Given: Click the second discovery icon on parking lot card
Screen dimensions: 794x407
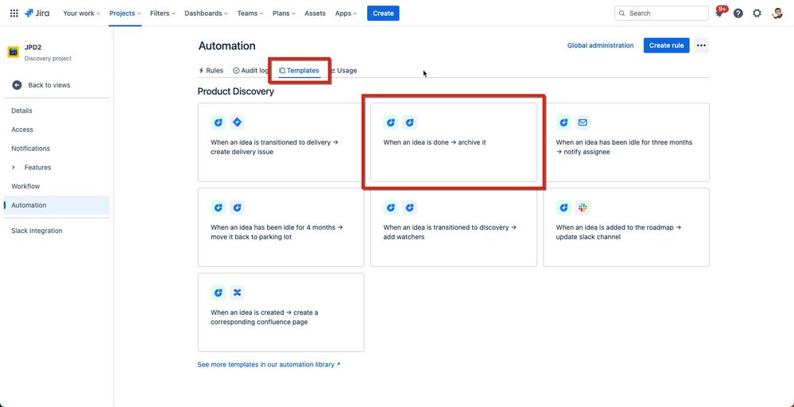Looking at the screenshot, I should 237,207.
